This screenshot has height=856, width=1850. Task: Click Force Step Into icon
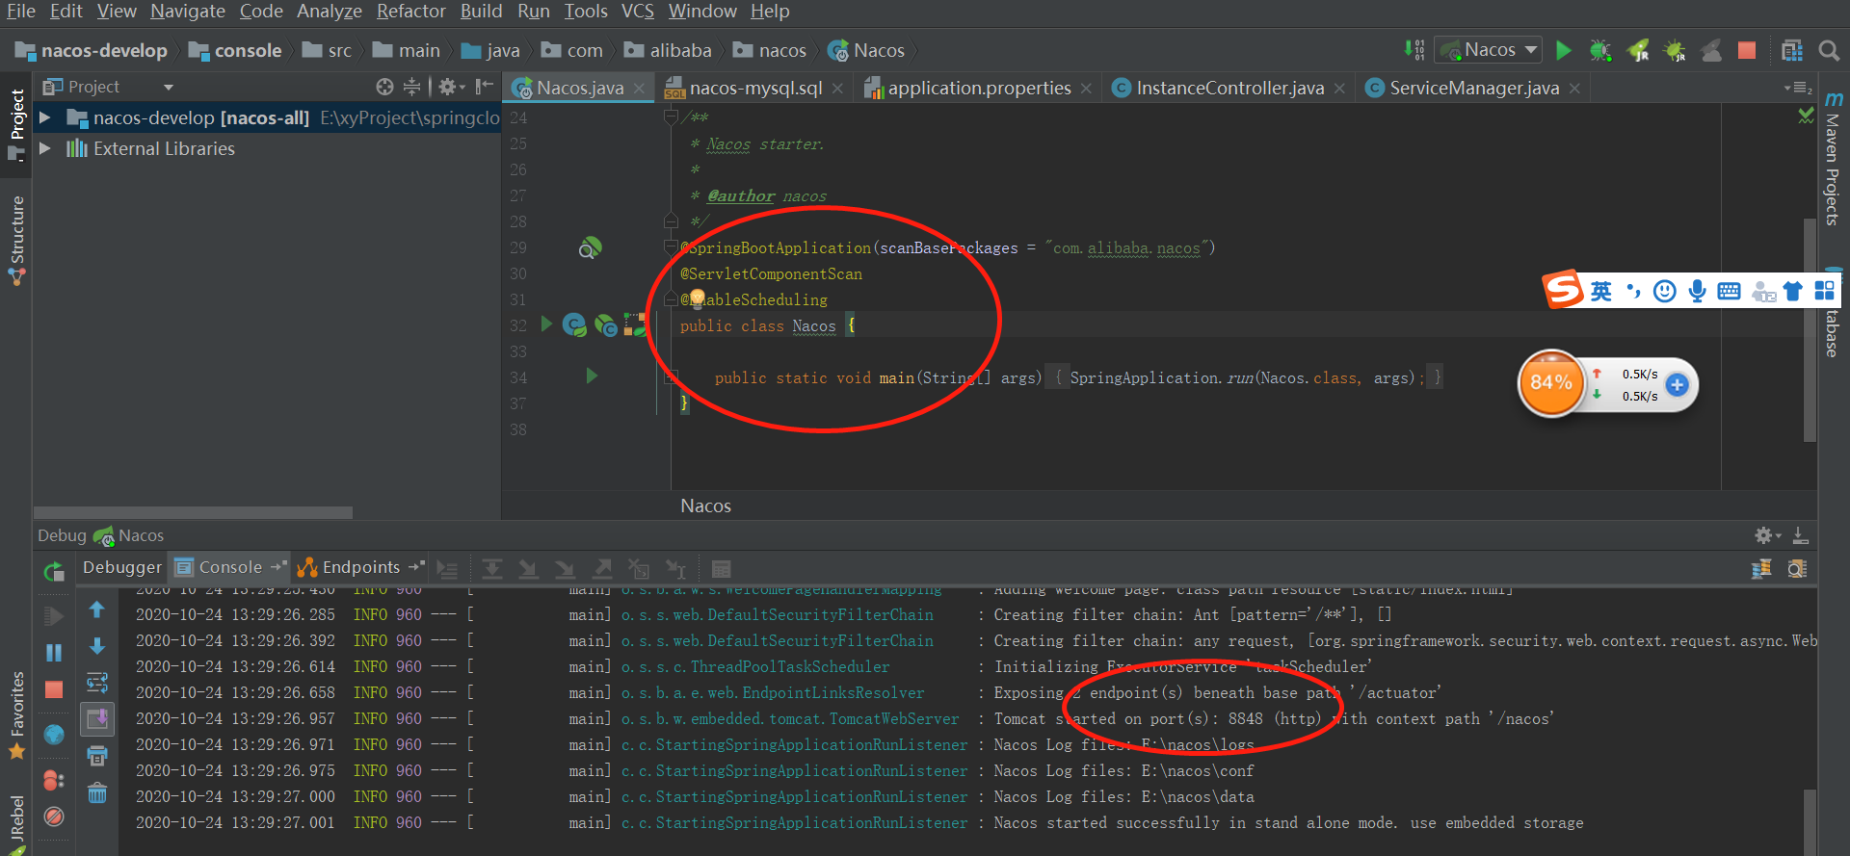point(565,569)
